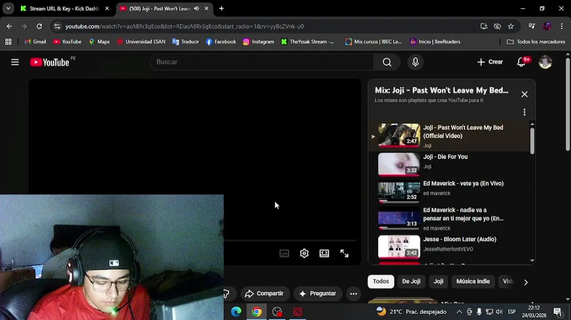Start voice search with the microphone
The height and width of the screenshot is (320, 571).
tap(415, 62)
